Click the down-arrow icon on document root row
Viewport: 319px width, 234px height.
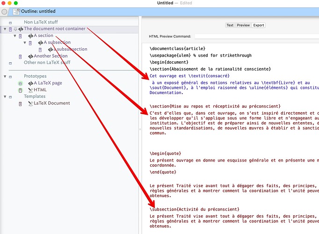tap(15, 29)
